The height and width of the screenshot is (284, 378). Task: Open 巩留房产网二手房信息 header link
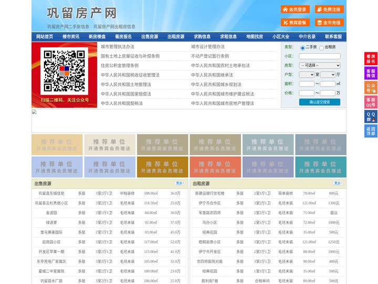click(x=68, y=27)
